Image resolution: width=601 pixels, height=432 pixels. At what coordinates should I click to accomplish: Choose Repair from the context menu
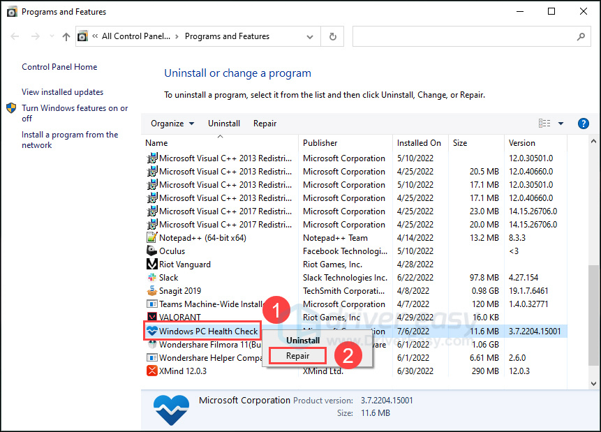point(297,356)
